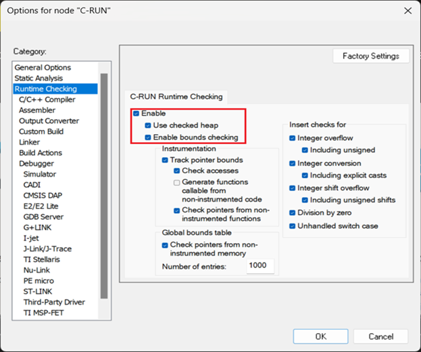Screen dimensions: 421x352
Task: Uncheck Division by zero
Action: pos(293,213)
